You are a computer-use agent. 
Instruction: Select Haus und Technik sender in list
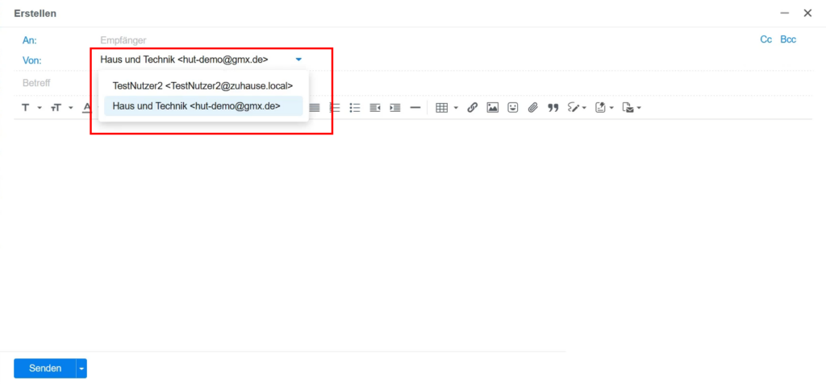click(x=202, y=105)
